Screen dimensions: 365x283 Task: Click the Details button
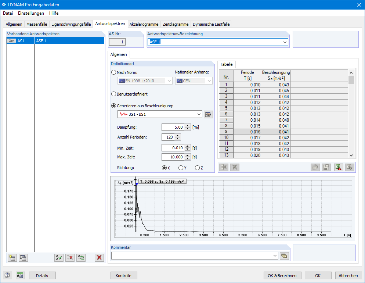click(42, 276)
